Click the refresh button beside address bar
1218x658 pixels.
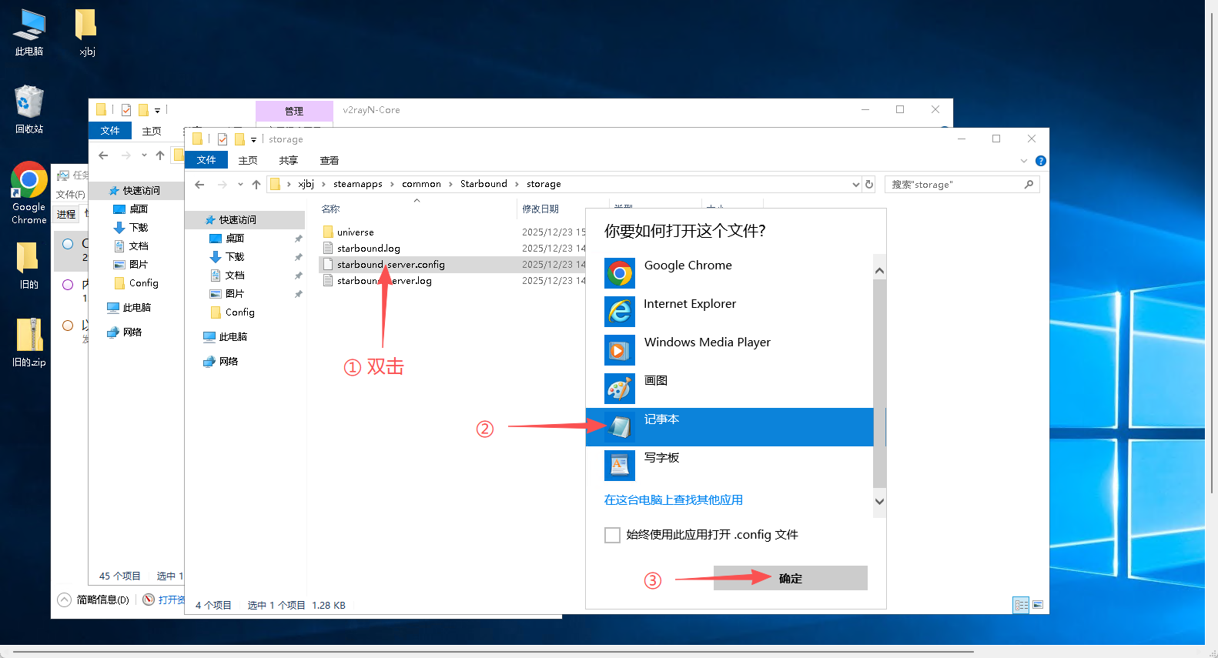[x=869, y=185]
